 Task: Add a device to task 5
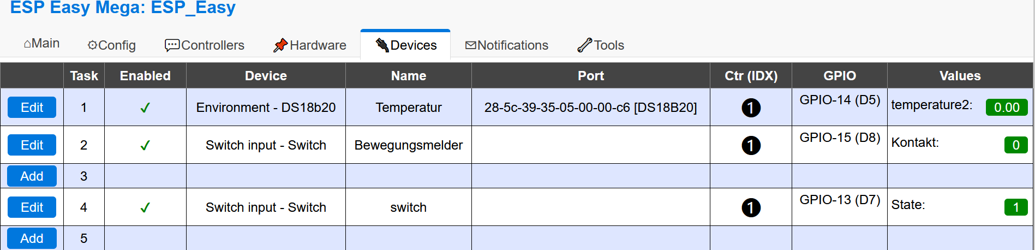point(32,239)
